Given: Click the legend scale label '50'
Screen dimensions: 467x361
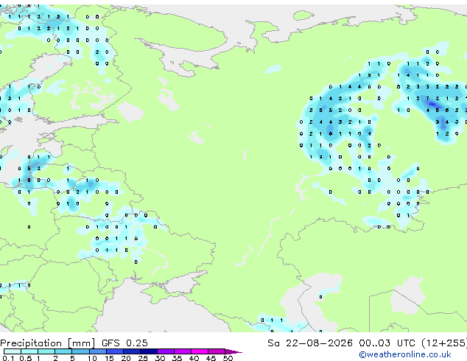Looking at the screenshot, I should click(x=228, y=358).
